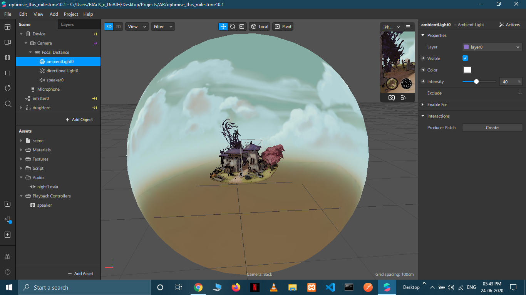Click the test on device icon
The height and width of the screenshot is (295, 526).
point(8,220)
